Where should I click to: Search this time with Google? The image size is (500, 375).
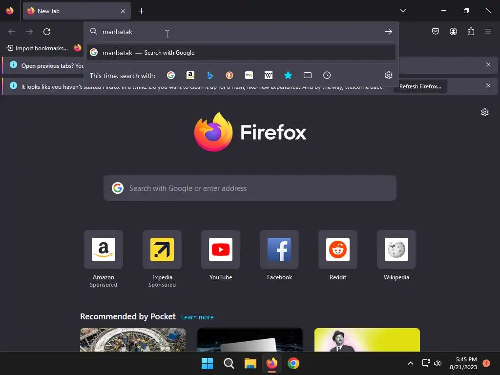pyautogui.click(x=171, y=76)
